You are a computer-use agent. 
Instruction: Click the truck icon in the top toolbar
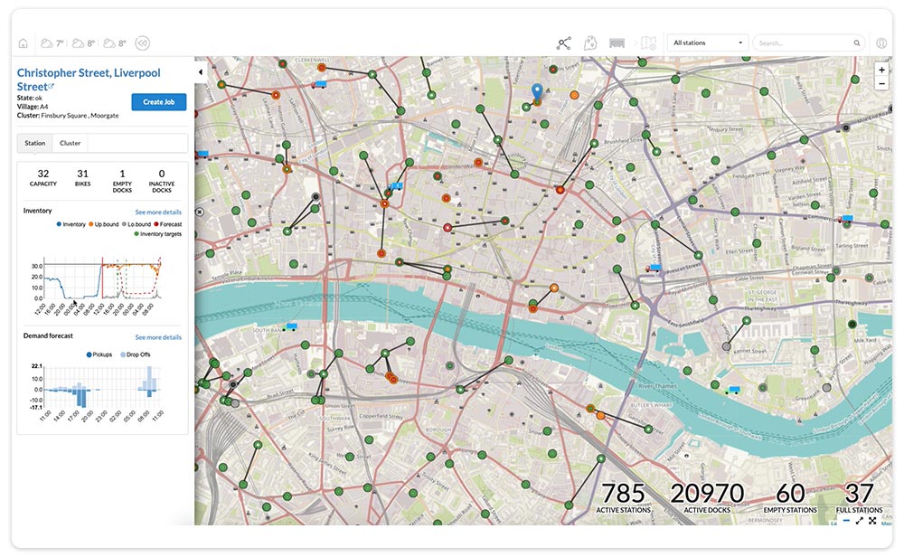coord(617,42)
